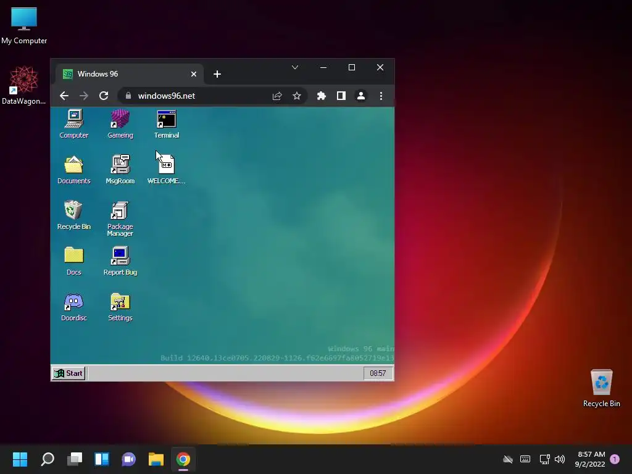
Task: Open the Windows 11 Start menu
Action: point(20,459)
